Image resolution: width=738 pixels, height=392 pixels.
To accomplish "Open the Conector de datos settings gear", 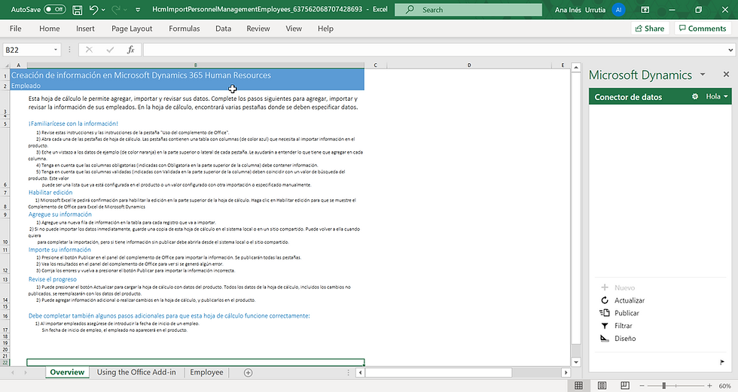I will point(695,96).
